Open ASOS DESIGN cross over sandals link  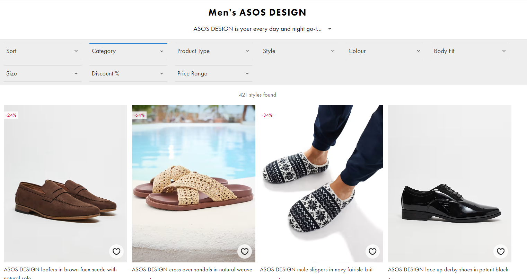click(192, 270)
